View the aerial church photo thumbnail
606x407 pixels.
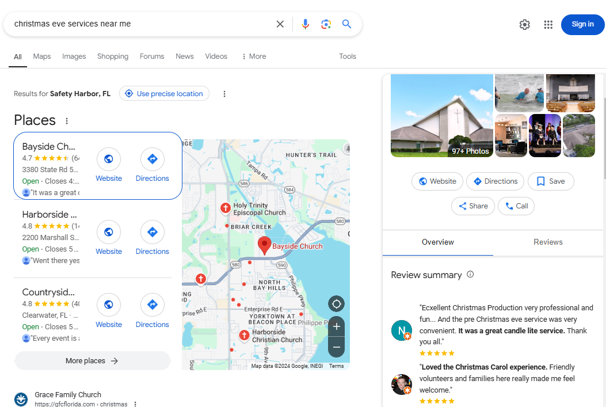(x=579, y=136)
